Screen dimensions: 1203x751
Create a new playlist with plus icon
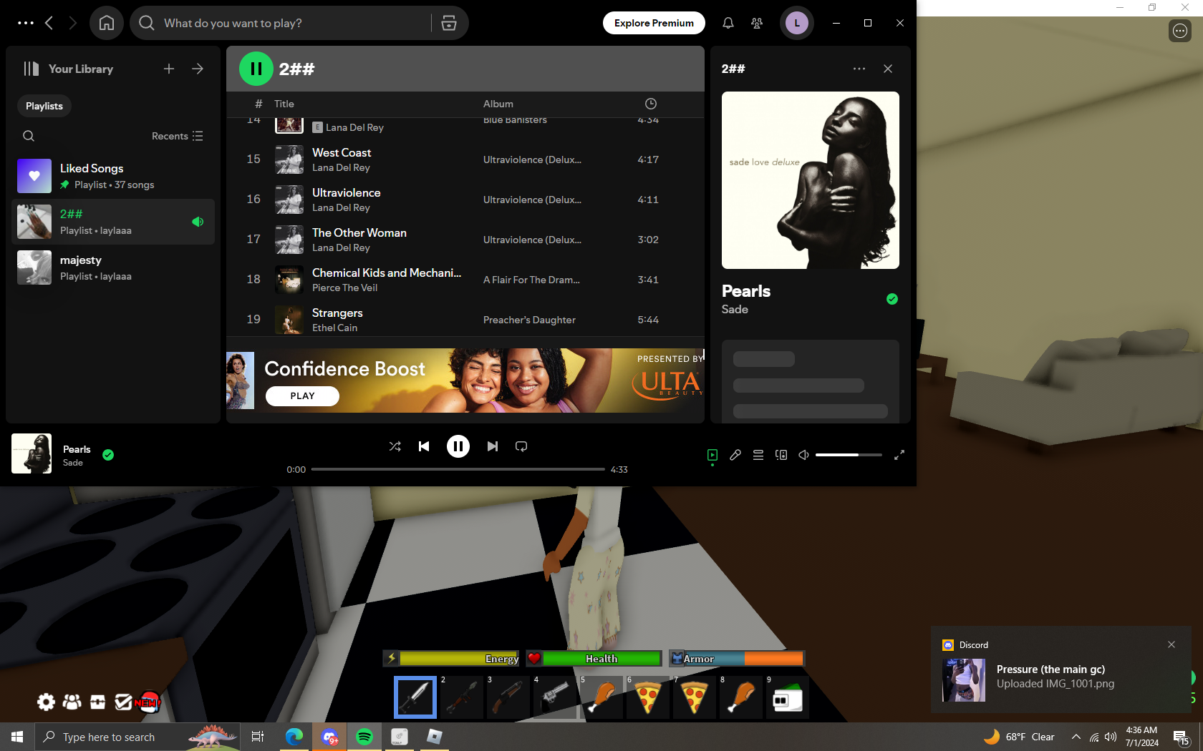click(x=169, y=69)
